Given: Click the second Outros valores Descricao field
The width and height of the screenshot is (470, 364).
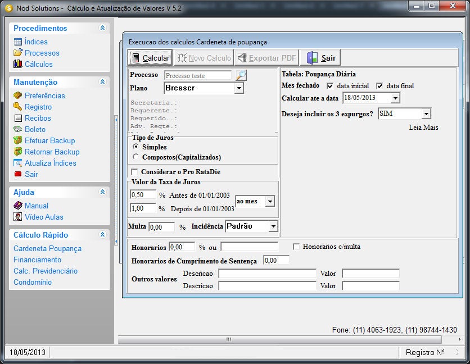Looking at the screenshot, I should click(267, 286).
